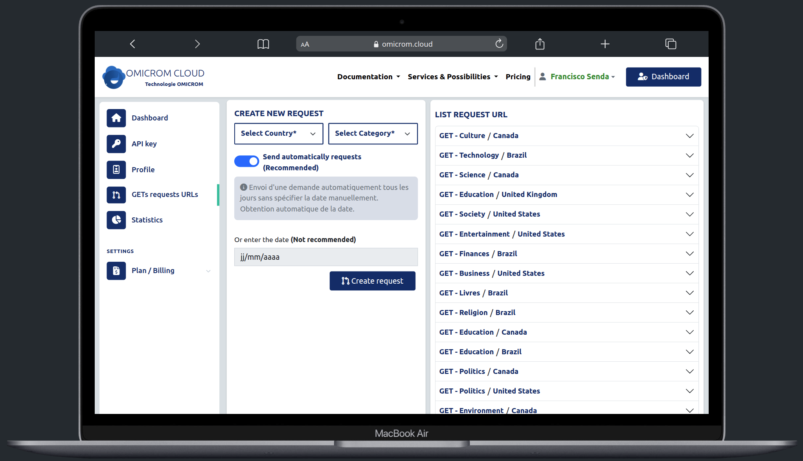This screenshot has width=803, height=461.
Task: Expand the Plan / Billing submenu chevron
Action: pyautogui.click(x=208, y=271)
